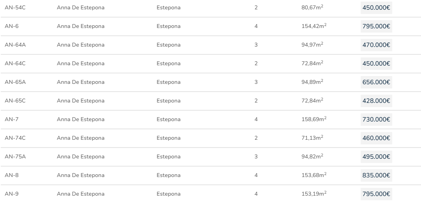421x203 pixels.
Task: Select the 730.000€ price button
Action: coord(376,120)
